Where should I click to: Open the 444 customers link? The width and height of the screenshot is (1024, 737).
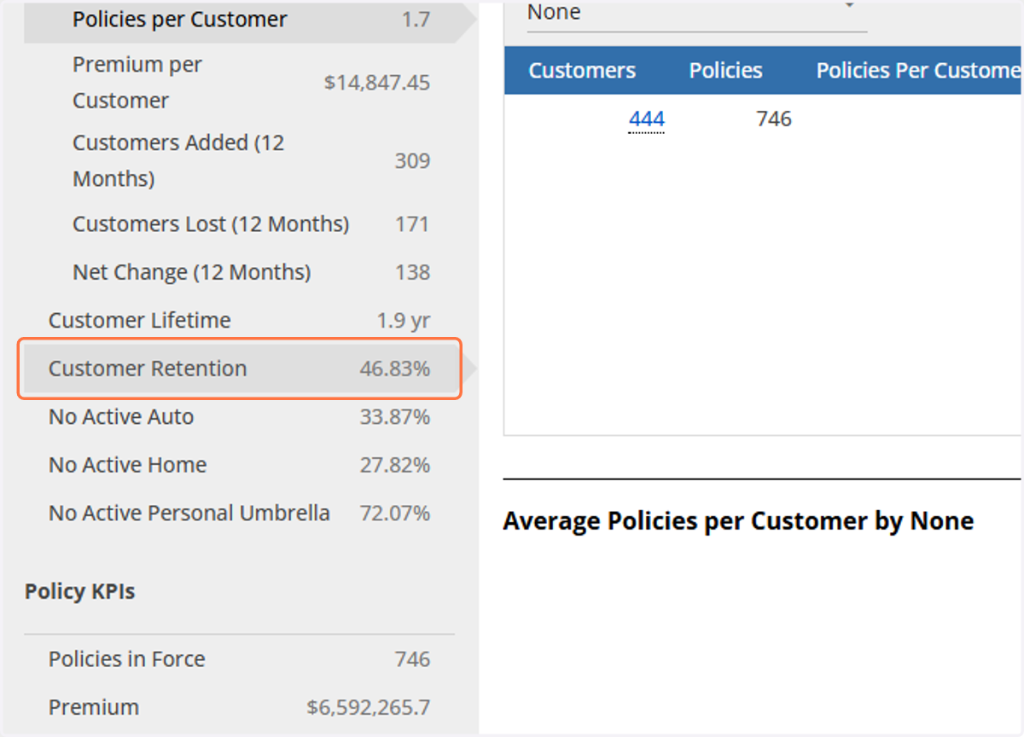point(647,119)
